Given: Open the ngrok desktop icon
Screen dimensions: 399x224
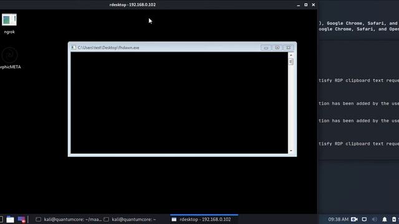Looking at the screenshot, I should click(x=9, y=24).
